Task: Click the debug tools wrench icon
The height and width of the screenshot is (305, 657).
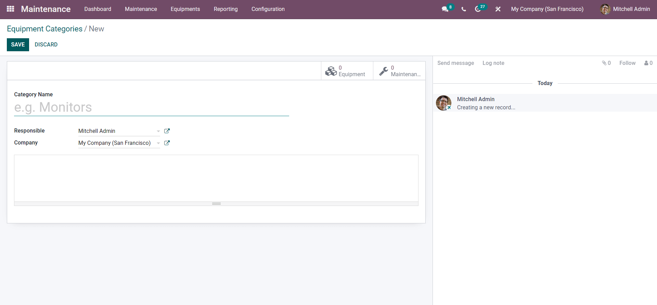Action: [x=498, y=9]
